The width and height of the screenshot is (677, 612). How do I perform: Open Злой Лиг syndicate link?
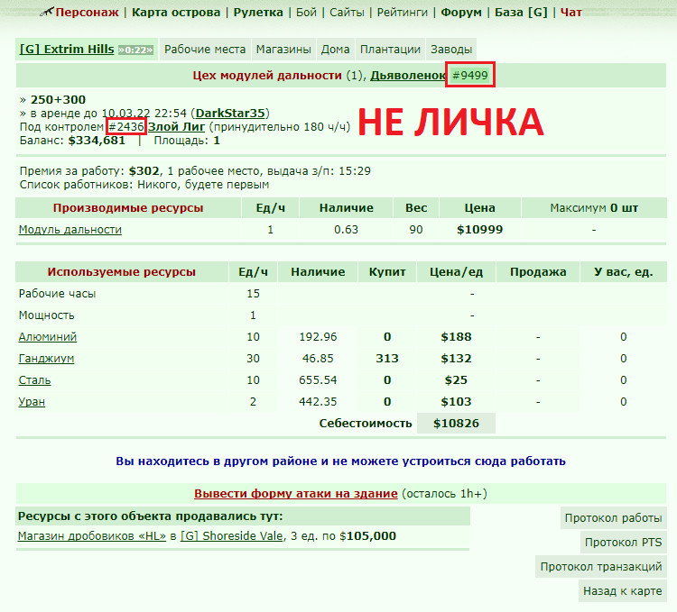coord(176,127)
